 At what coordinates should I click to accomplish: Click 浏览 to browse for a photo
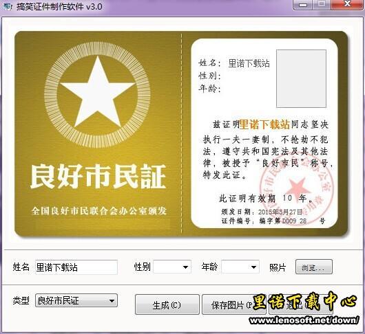[x=314, y=267]
